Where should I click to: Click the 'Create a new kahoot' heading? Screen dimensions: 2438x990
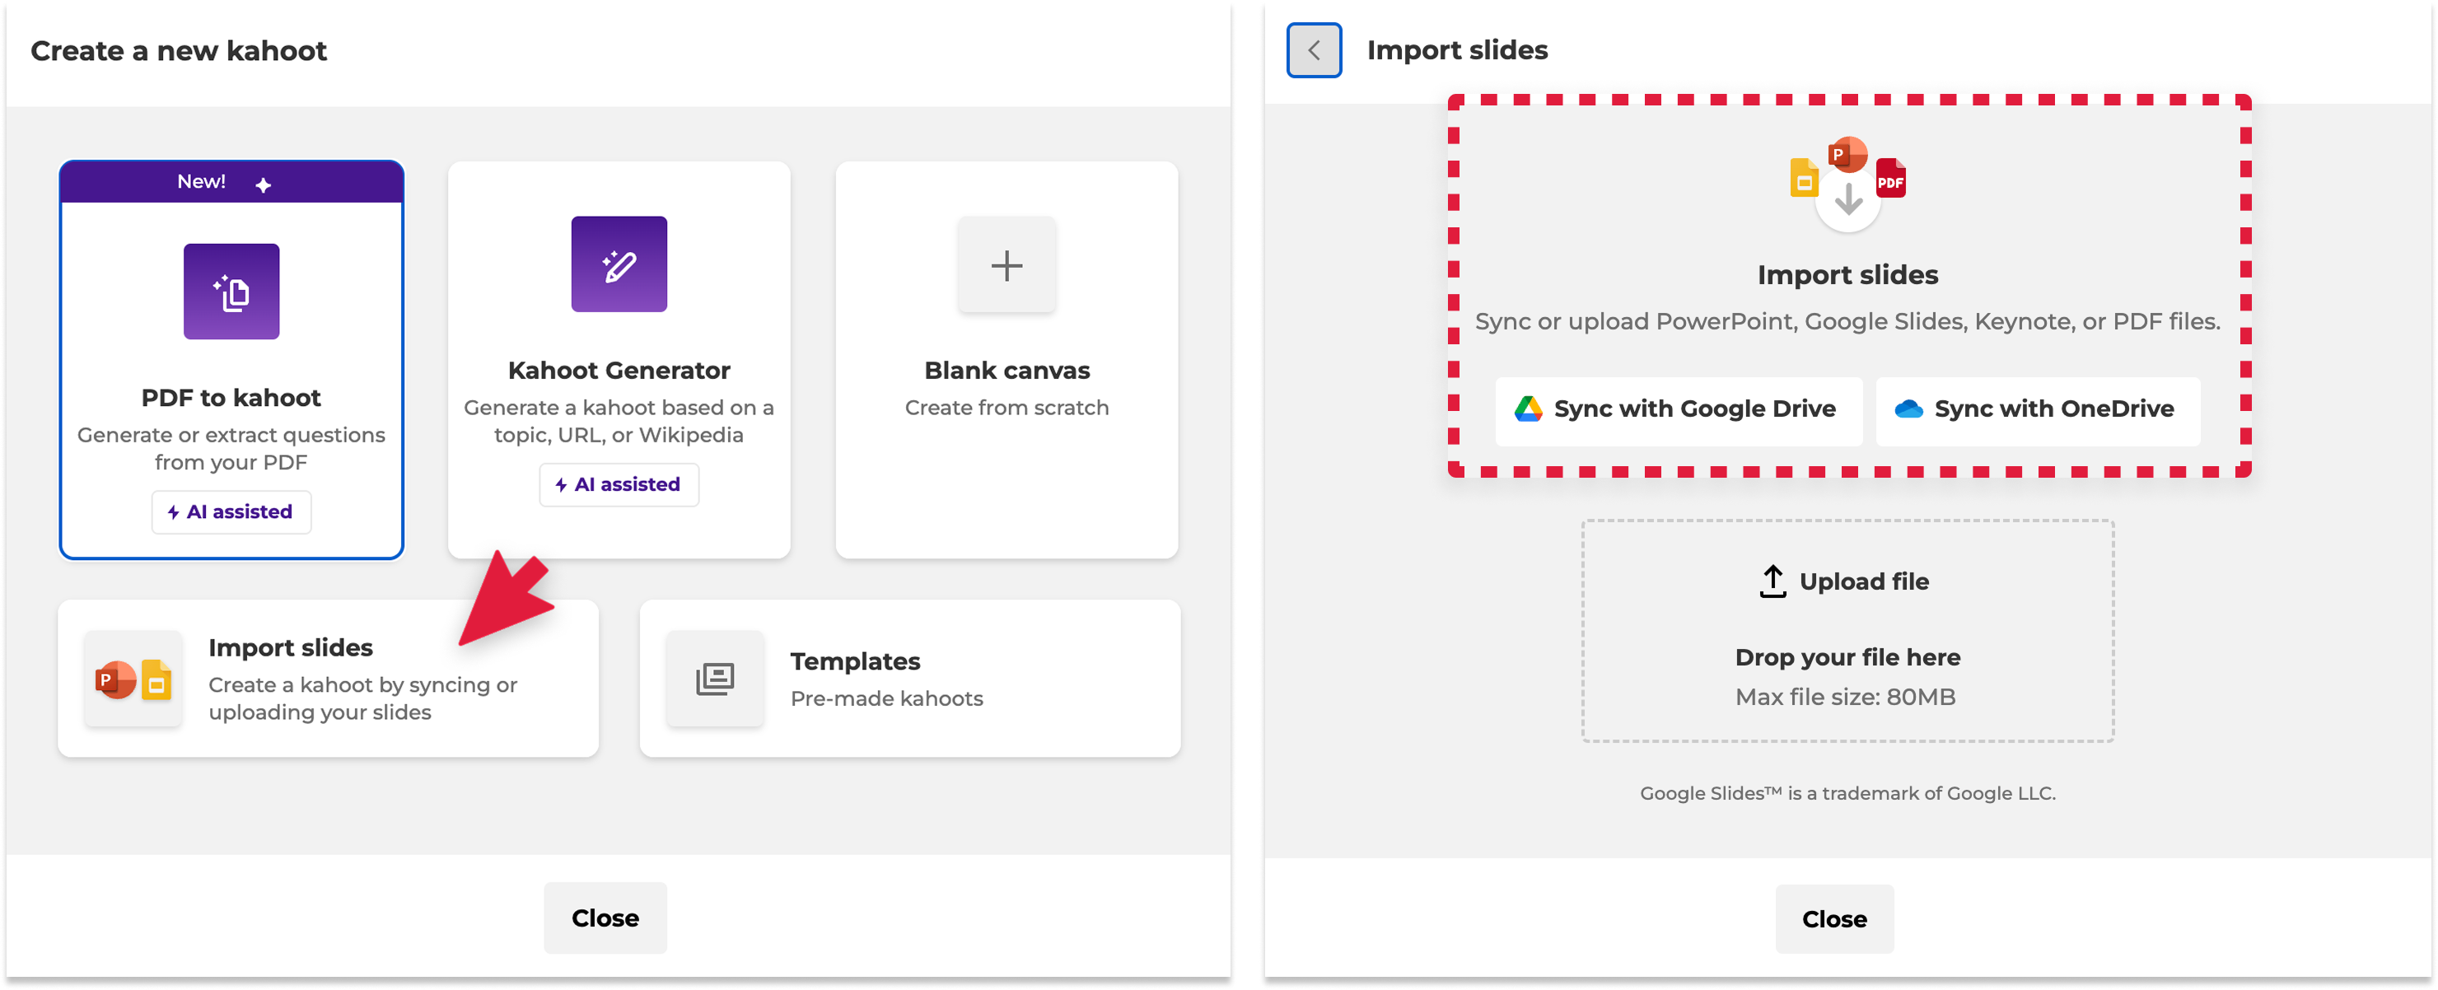click(x=179, y=50)
